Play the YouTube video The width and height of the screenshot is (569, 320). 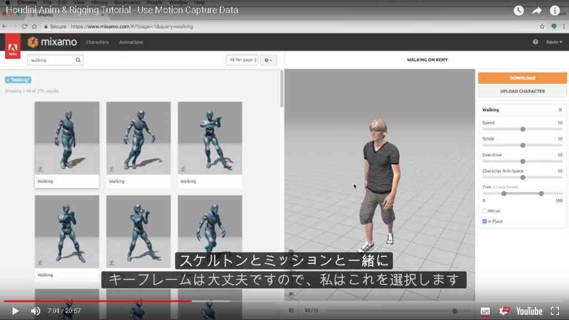(15, 311)
